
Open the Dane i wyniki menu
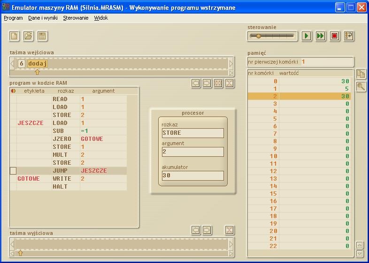pyautogui.click(x=43, y=18)
